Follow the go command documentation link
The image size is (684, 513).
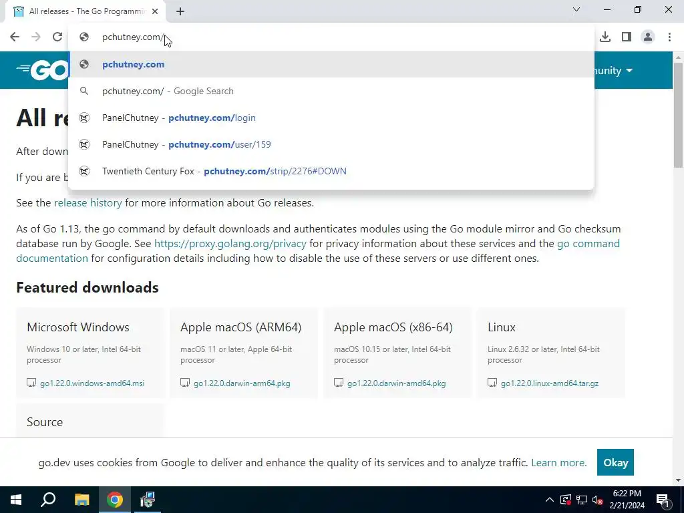(x=318, y=251)
